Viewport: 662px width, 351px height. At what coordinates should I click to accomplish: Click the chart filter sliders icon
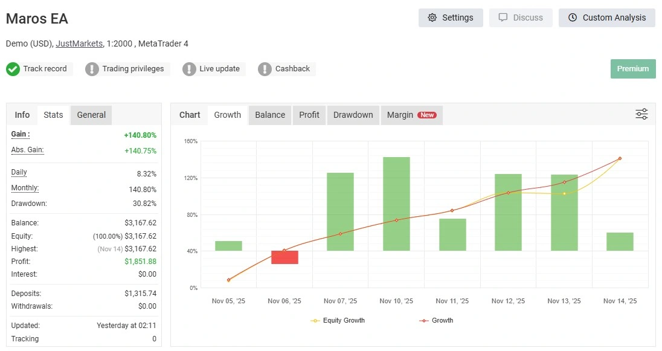pyautogui.click(x=641, y=114)
